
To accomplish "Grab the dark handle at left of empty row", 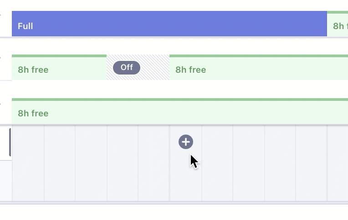I will point(10,142).
